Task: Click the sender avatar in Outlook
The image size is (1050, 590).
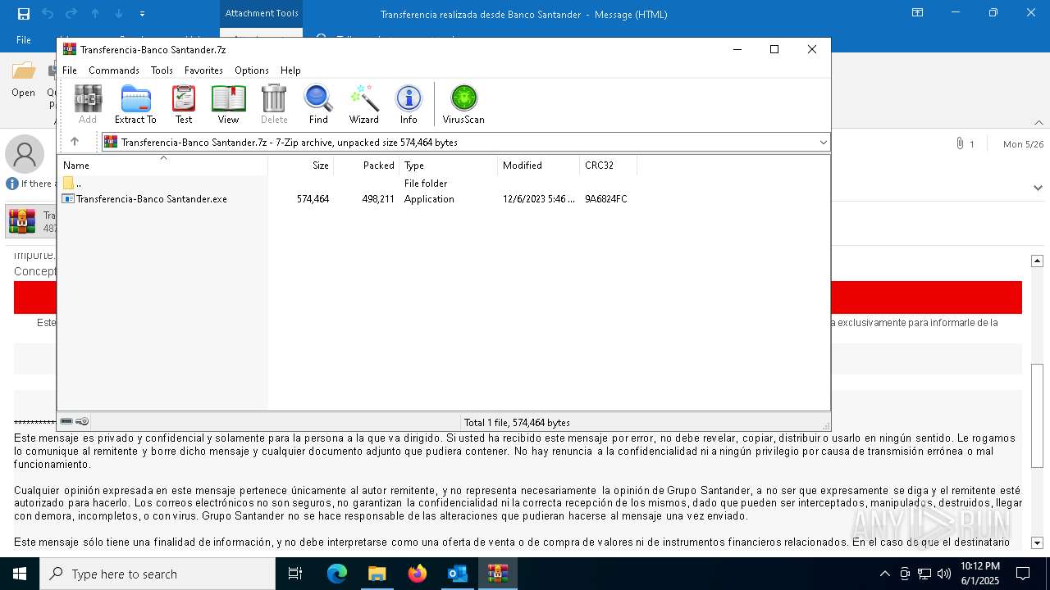Action: 25,154
